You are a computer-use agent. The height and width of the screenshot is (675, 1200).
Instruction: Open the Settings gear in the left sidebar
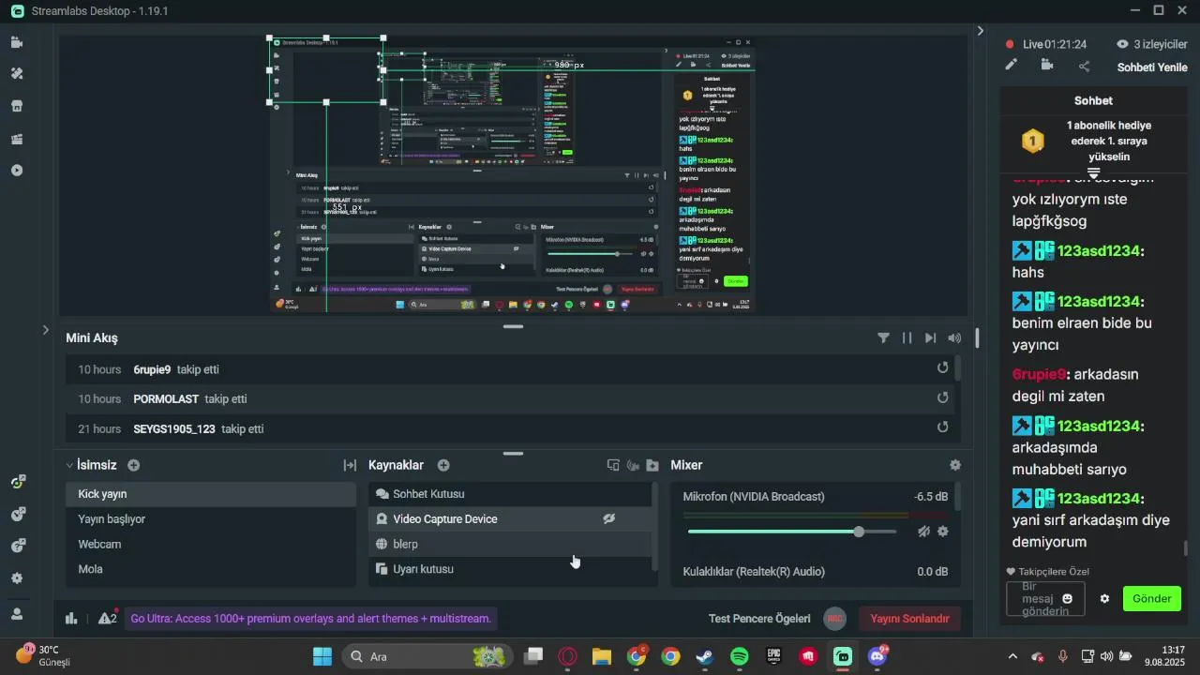tap(17, 578)
